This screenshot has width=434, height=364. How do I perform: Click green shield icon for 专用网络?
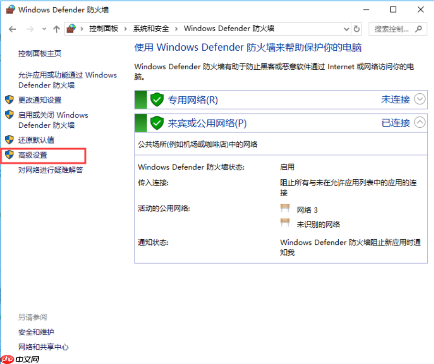click(157, 99)
